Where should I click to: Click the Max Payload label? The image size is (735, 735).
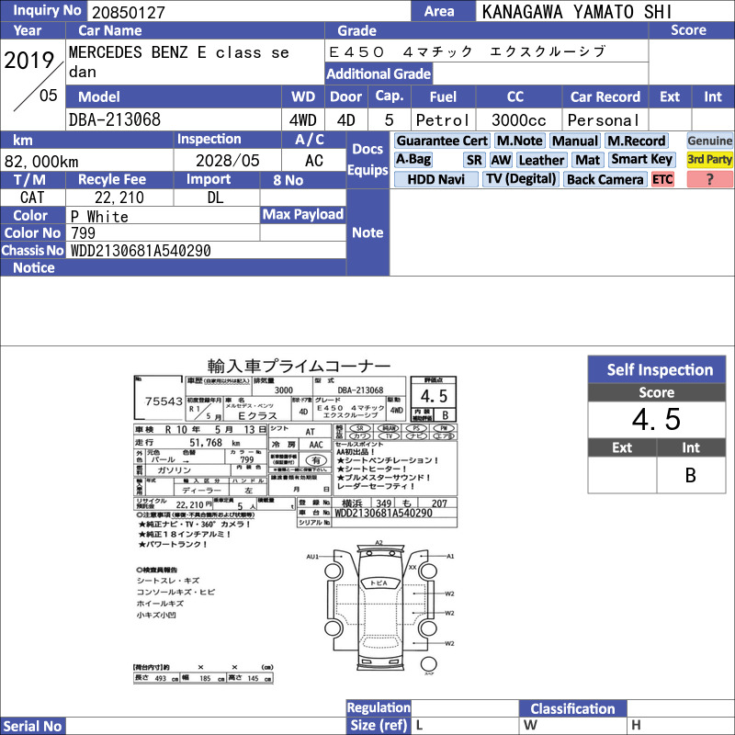[x=303, y=214]
